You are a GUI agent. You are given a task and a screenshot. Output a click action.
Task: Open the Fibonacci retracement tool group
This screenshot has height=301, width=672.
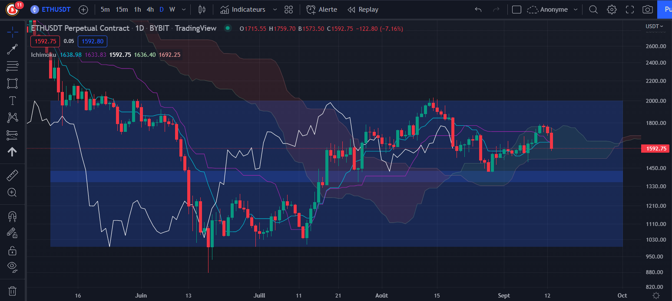(x=12, y=66)
